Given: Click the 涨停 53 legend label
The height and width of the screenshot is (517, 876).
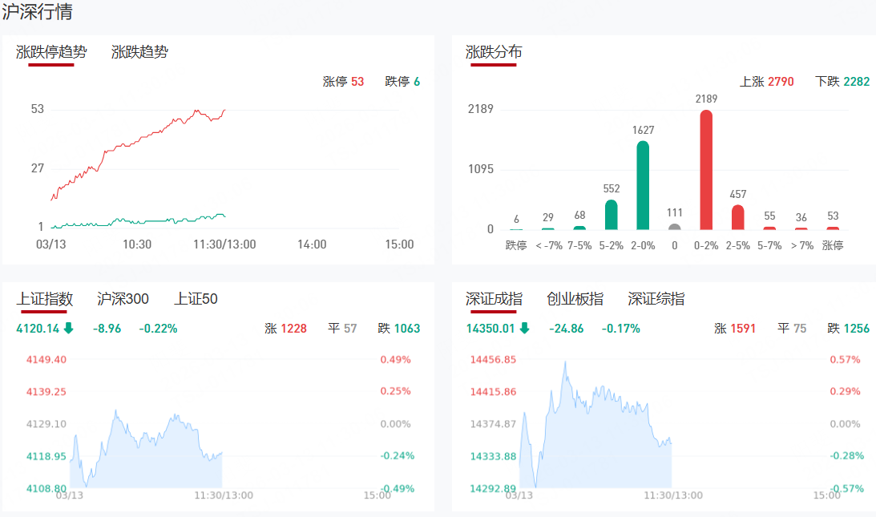Looking at the screenshot, I should tap(343, 82).
